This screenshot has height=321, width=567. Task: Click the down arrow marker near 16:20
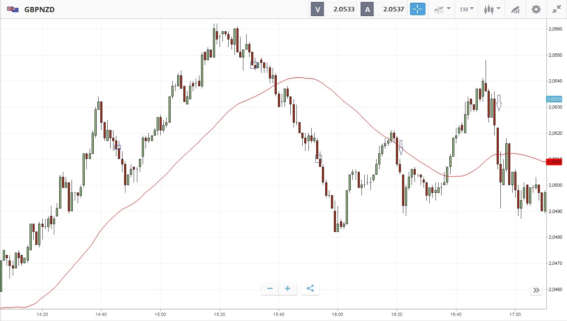[x=400, y=147]
